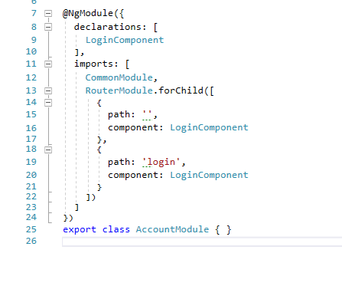Click LoginComponent in the declarations array
The width and height of the screenshot is (342, 296).
tap(125, 40)
